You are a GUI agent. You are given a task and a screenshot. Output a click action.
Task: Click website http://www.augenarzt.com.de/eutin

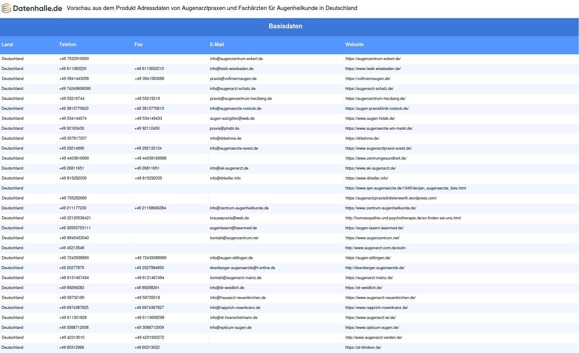pyautogui.click(x=375, y=248)
